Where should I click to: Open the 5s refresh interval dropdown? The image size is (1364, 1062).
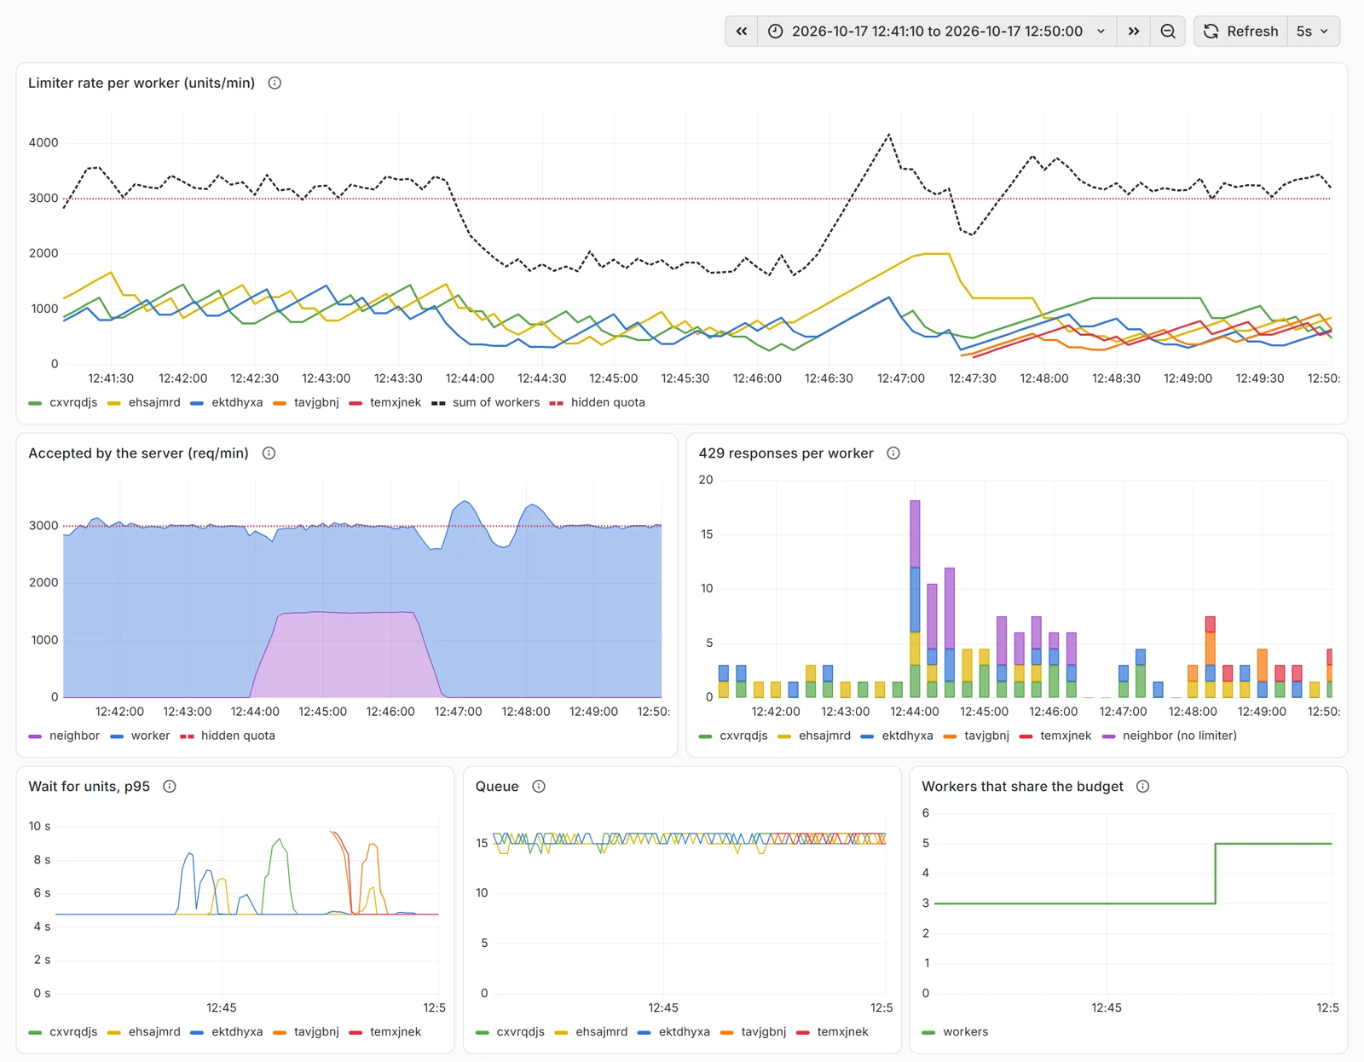pyautogui.click(x=1313, y=32)
